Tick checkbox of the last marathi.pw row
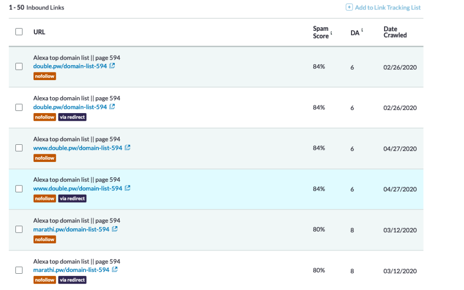The image size is (464, 290). 19,270
